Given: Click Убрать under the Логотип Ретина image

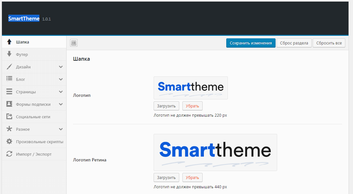Looking at the screenshot, I should tap(192, 178).
